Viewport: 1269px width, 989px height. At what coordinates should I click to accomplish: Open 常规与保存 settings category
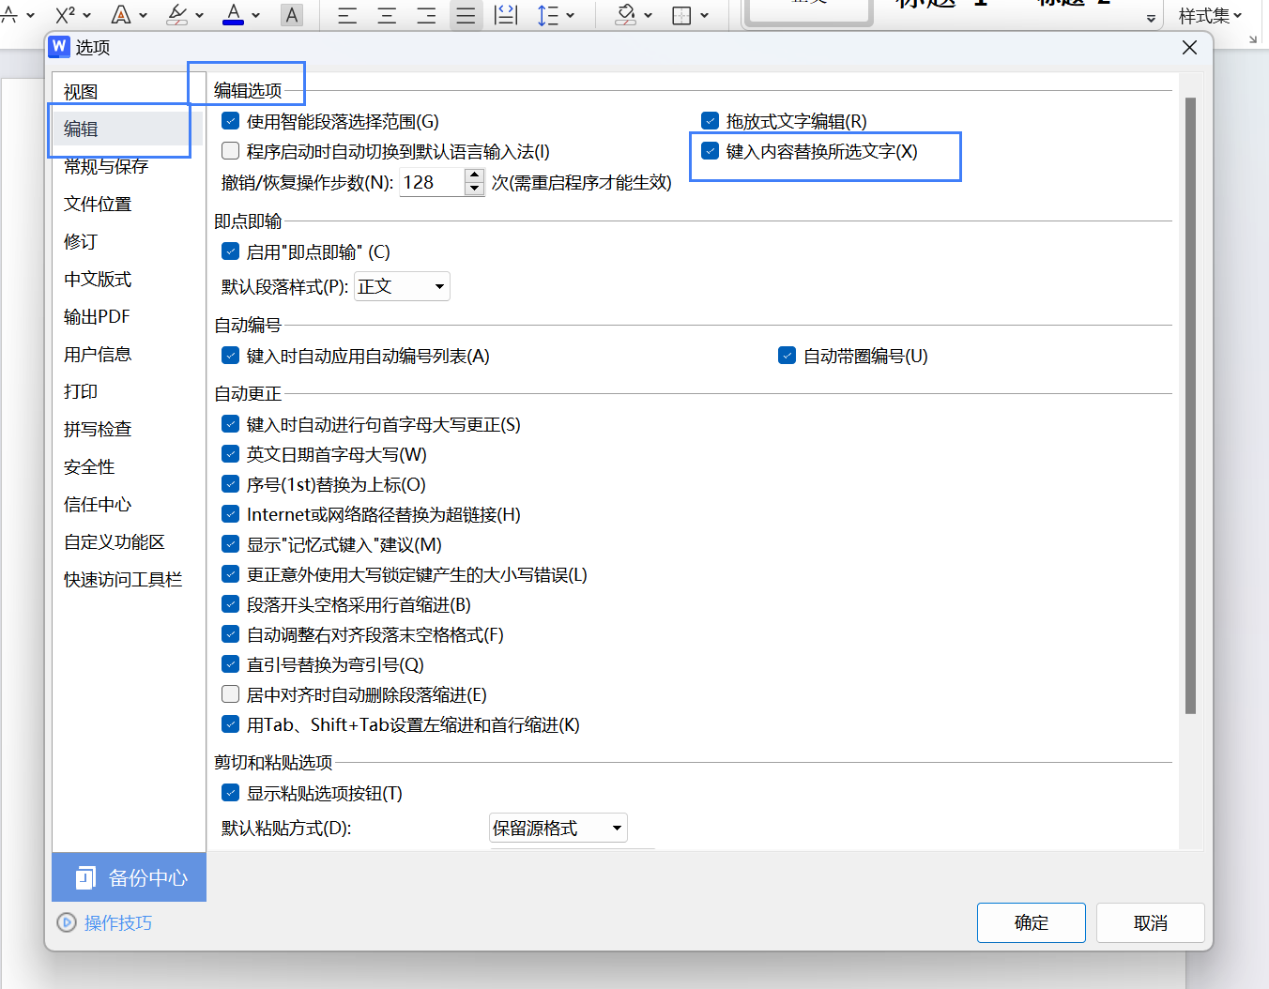(x=106, y=166)
